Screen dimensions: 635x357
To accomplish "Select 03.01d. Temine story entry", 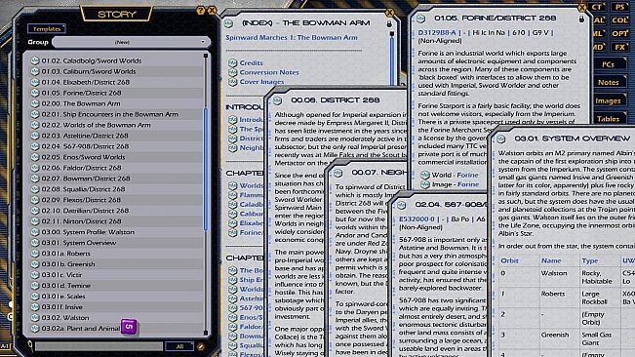I will coord(117,286).
